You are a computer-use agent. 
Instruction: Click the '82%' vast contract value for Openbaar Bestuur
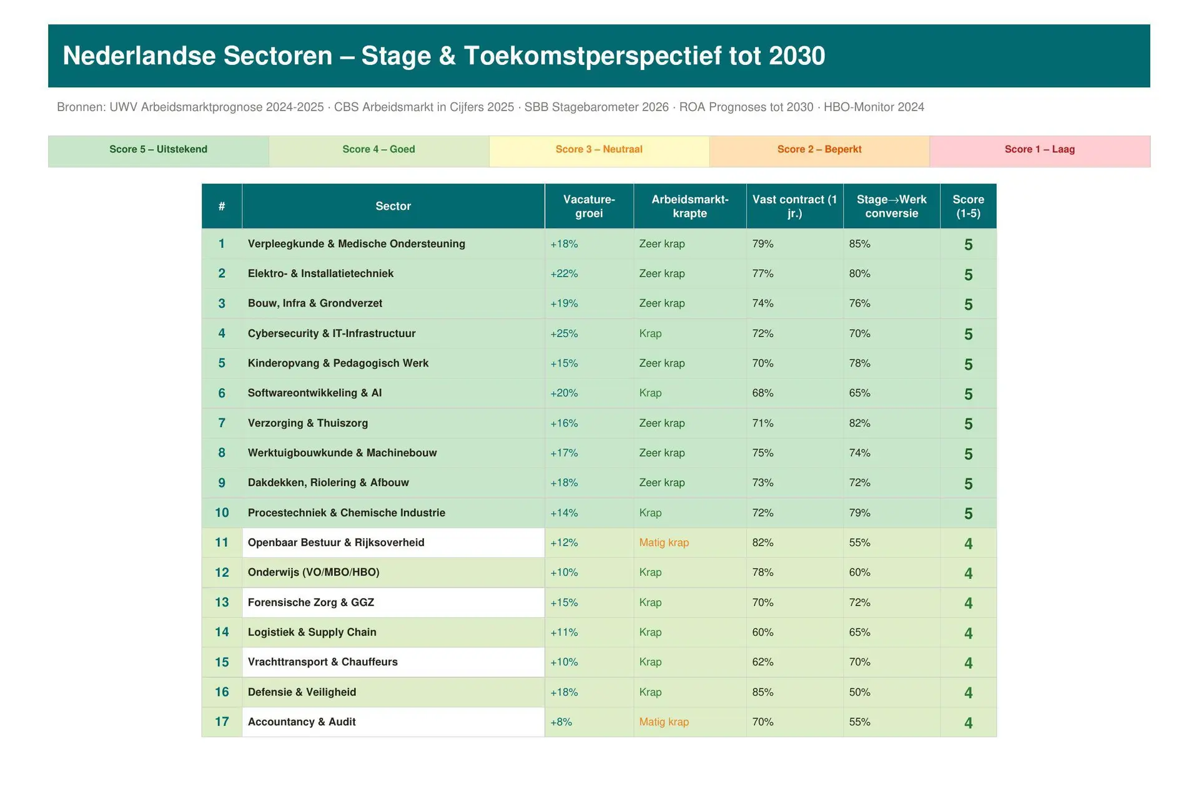tap(762, 542)
